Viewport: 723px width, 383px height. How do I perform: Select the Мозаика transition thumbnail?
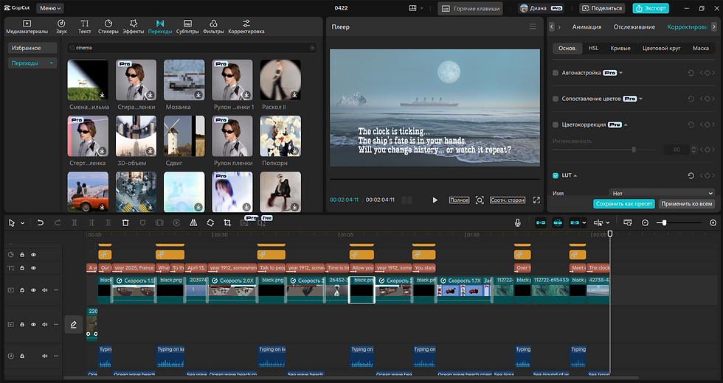point(184,80)
